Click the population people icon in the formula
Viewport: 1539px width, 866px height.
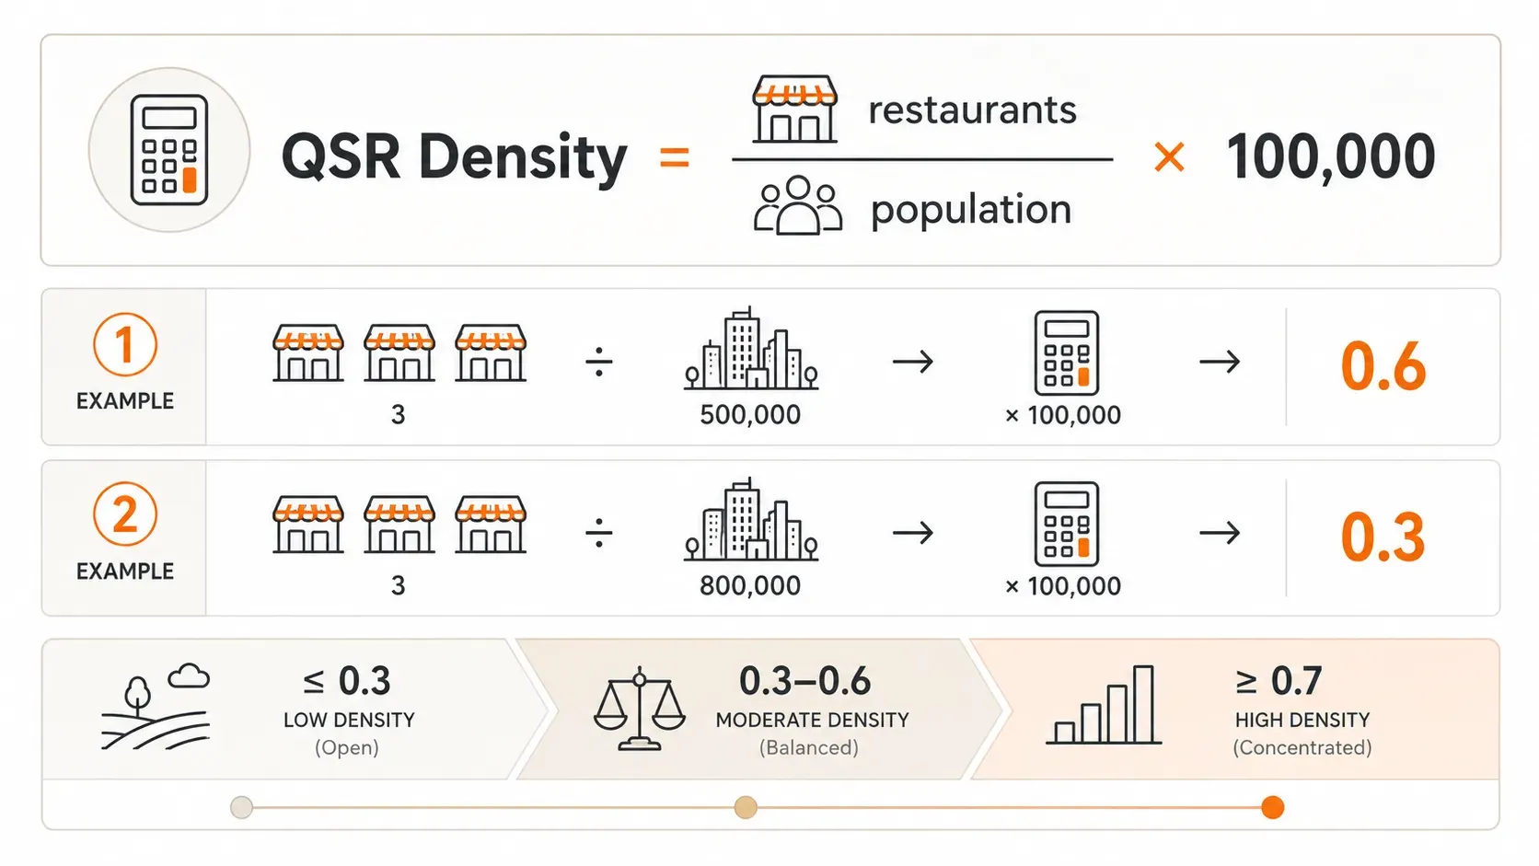click(797, 205)
